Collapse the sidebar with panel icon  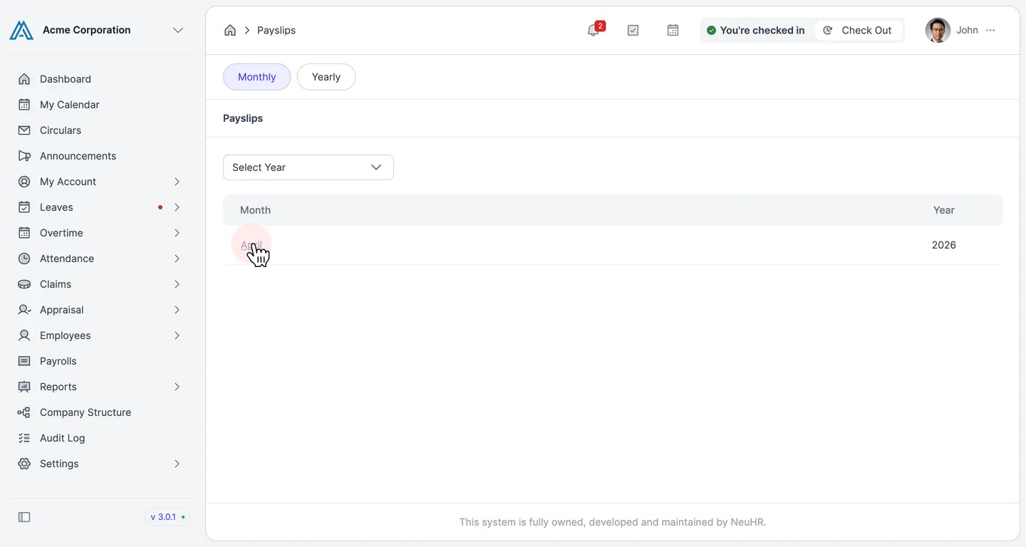pos(24,517)
